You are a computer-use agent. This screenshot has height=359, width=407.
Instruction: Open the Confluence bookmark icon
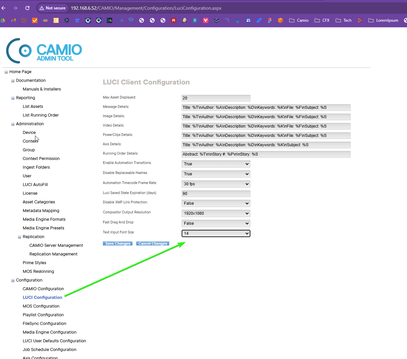[x=259, y=20]
